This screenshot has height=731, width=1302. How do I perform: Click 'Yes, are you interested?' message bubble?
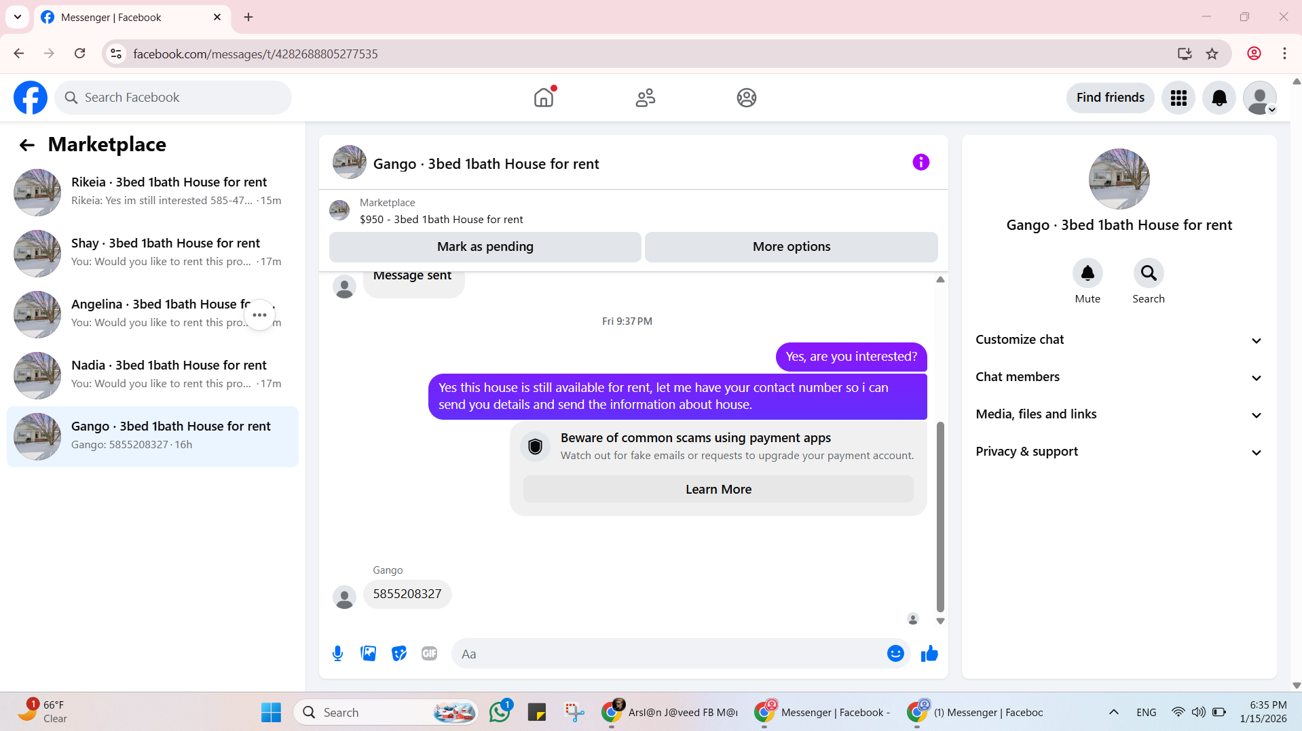pos(851,357)
